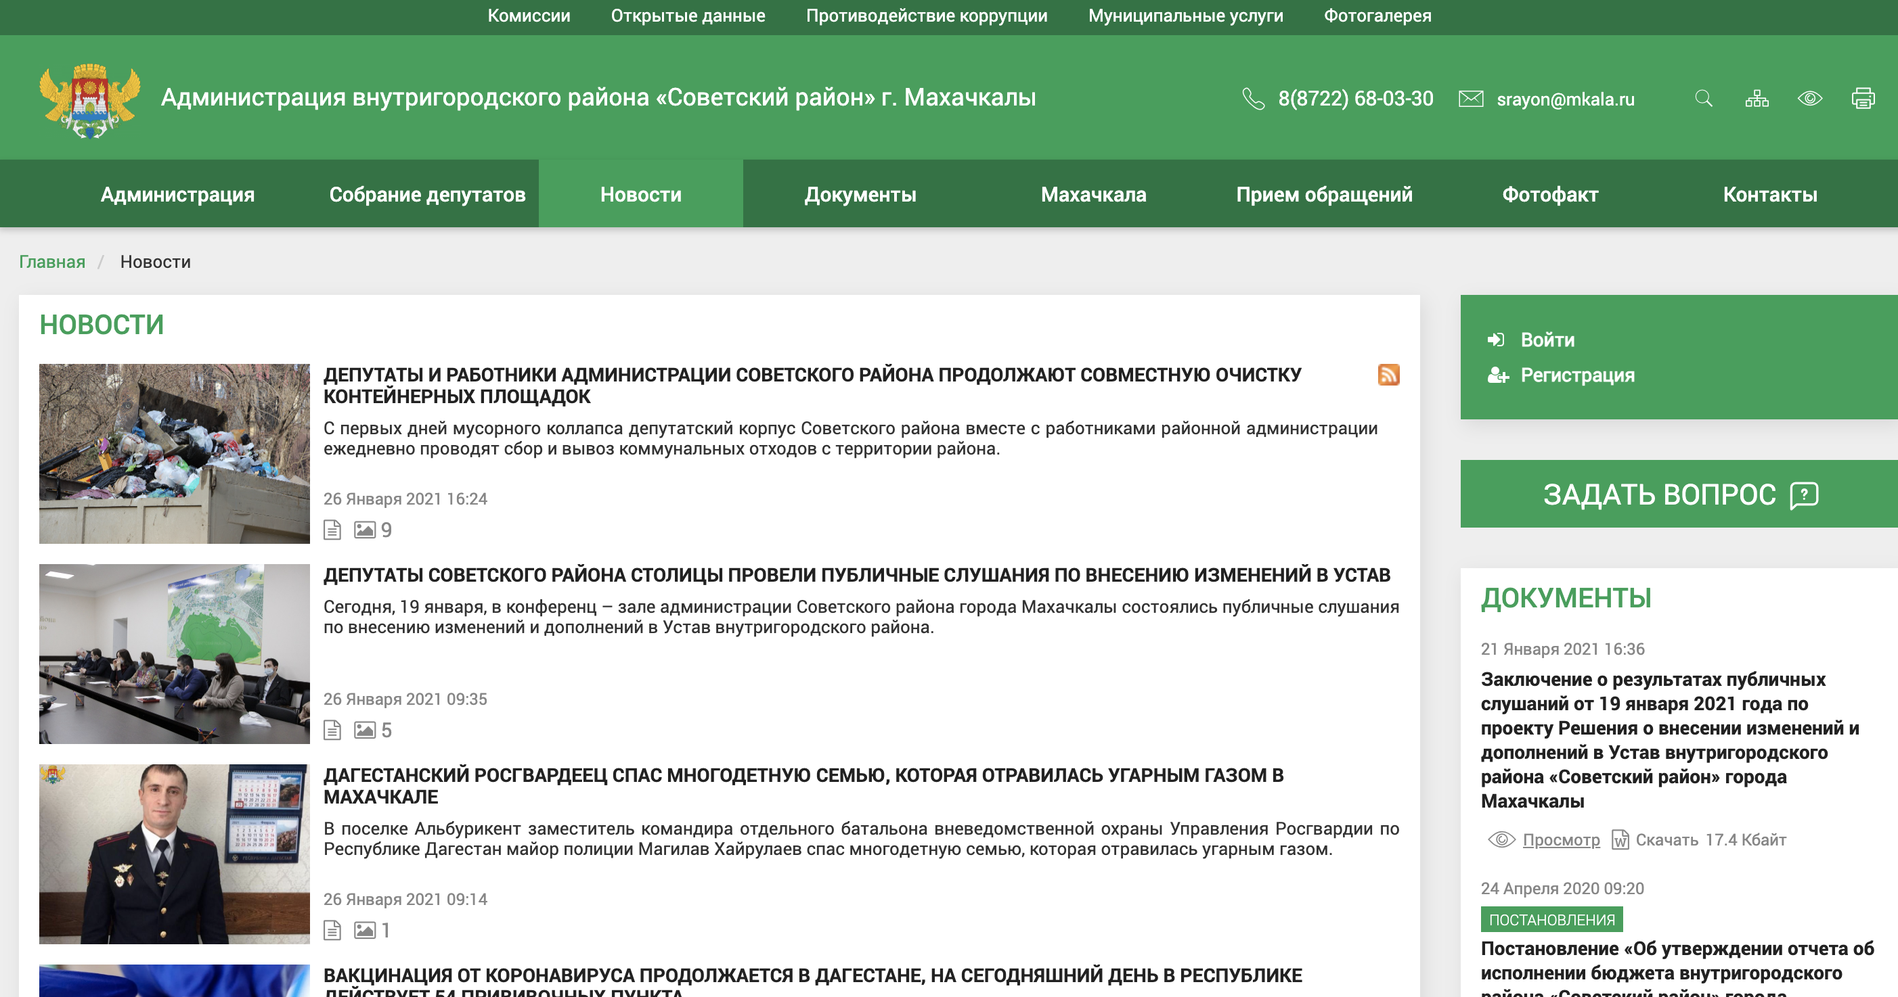This screenshot has height=997, width=1898.
Task: Click Регистрация link
Action: pyautogui.click(x=1577, y=375)
